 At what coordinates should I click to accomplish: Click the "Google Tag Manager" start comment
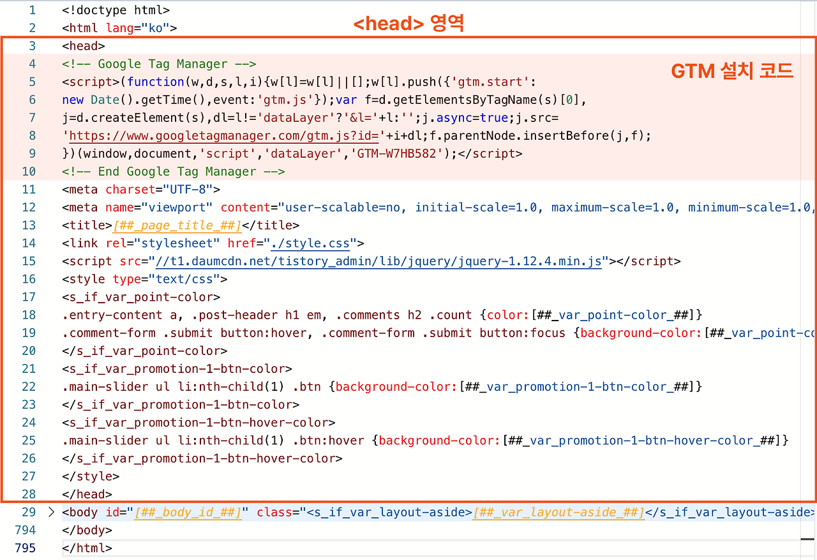tap(159, 64)
